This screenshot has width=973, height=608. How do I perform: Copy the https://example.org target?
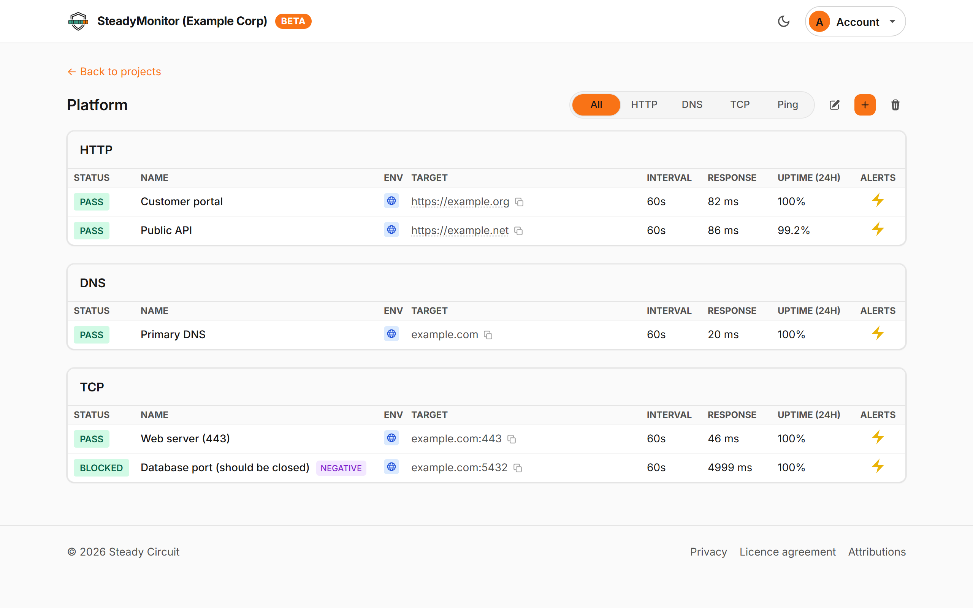click(x=519, y=202)
